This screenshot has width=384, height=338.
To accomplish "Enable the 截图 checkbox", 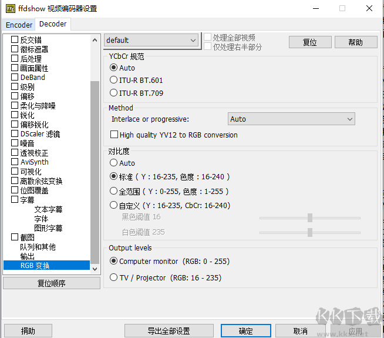I will point(15,237).
